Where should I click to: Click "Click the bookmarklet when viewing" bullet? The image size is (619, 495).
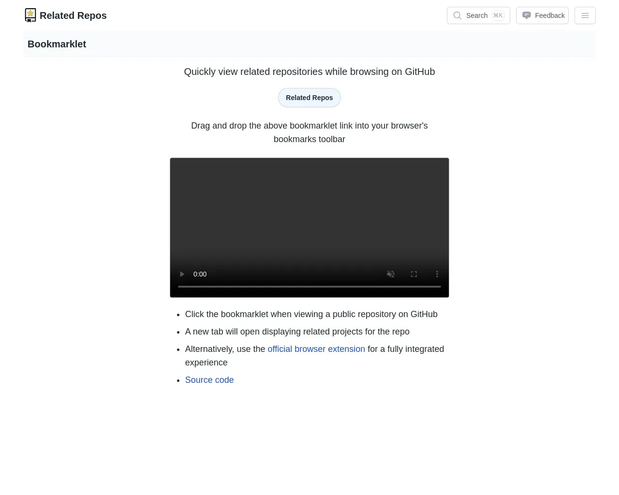[311, 314]
